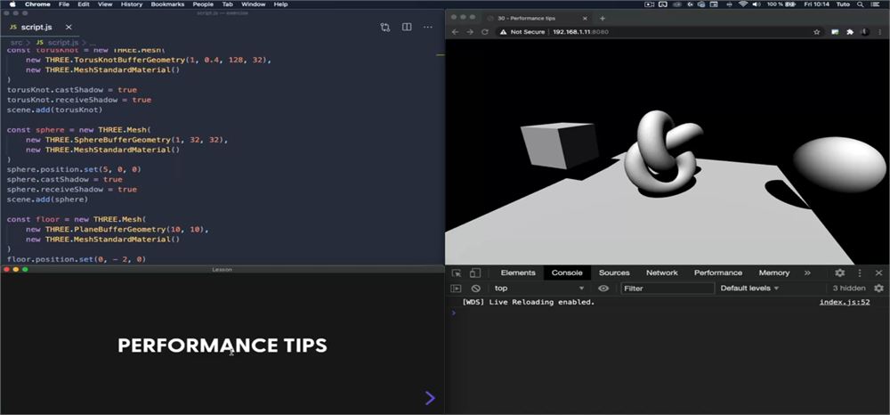Click the script.js breadcrumb item
This screenshot has width=890, height=415.
(x=62, y=43)
